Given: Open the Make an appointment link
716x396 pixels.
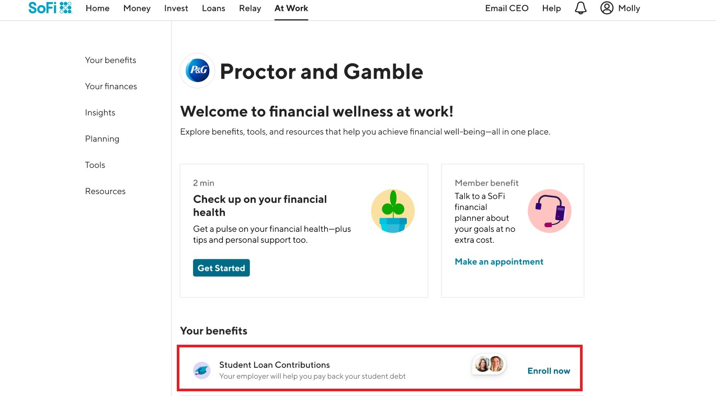Looking at the screenshot, I should point(498,262).
